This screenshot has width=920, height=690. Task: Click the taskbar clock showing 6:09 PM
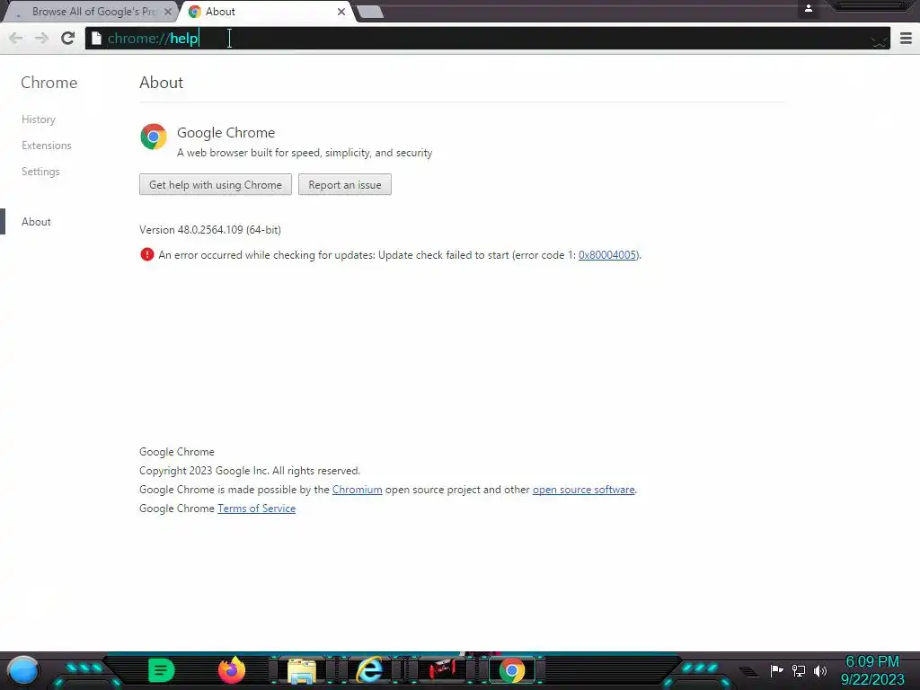coord(872,670)
